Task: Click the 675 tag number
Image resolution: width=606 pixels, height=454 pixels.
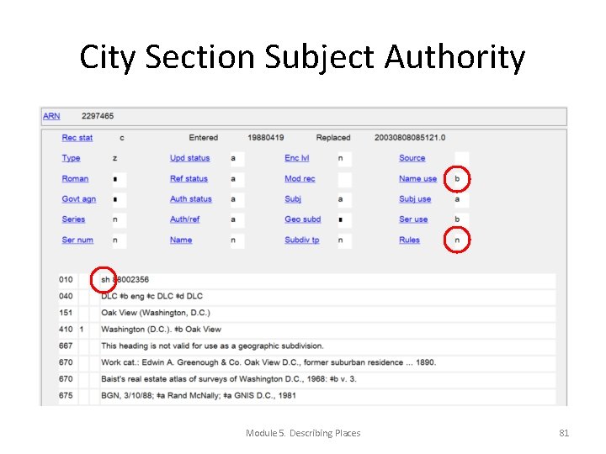Action: pos(66,396)
